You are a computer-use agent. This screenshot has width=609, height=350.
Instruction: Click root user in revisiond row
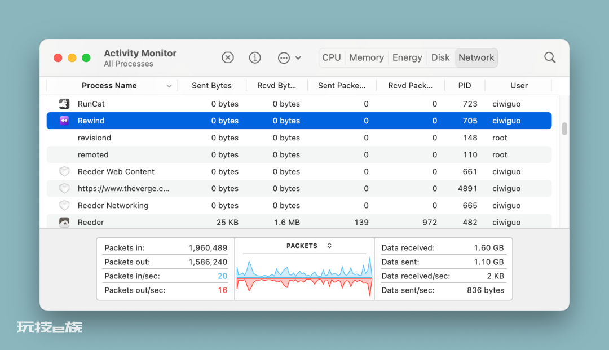tap(500, 138)
